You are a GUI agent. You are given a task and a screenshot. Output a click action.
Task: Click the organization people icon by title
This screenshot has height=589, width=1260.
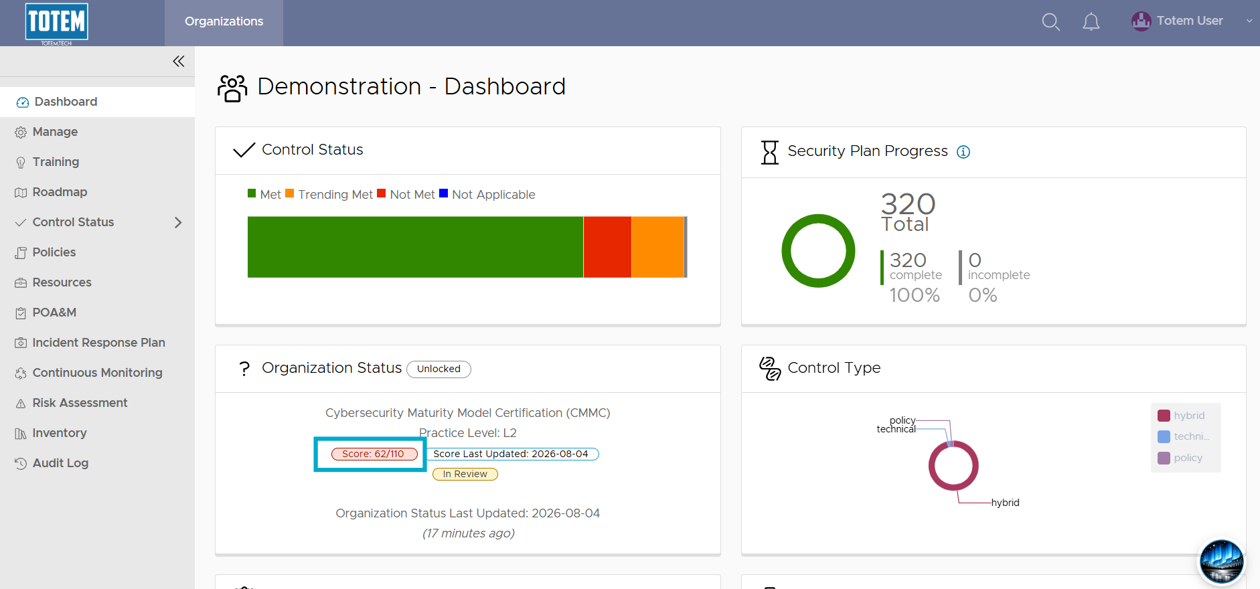[x=232, y=88]
